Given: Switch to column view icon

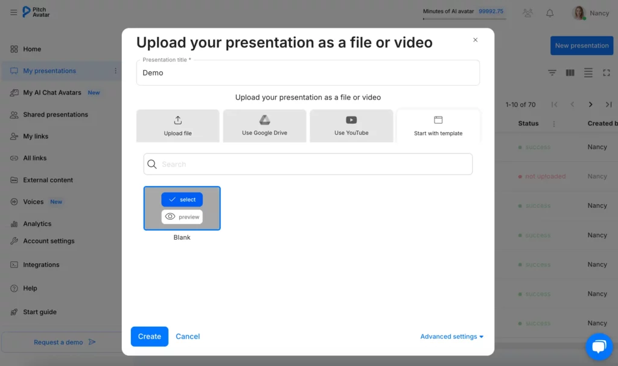Looking at the screenshot, I should pos(570,72).
